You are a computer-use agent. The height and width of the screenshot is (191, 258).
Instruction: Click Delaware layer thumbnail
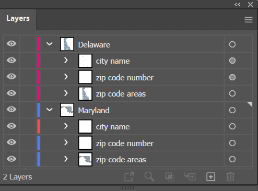coord(67,44)
